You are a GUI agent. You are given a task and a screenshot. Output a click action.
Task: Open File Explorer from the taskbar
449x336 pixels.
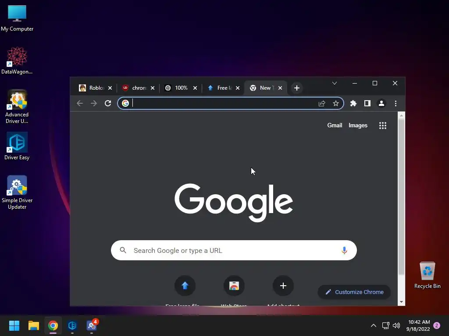pyautogui.click(x=33, y=325)
